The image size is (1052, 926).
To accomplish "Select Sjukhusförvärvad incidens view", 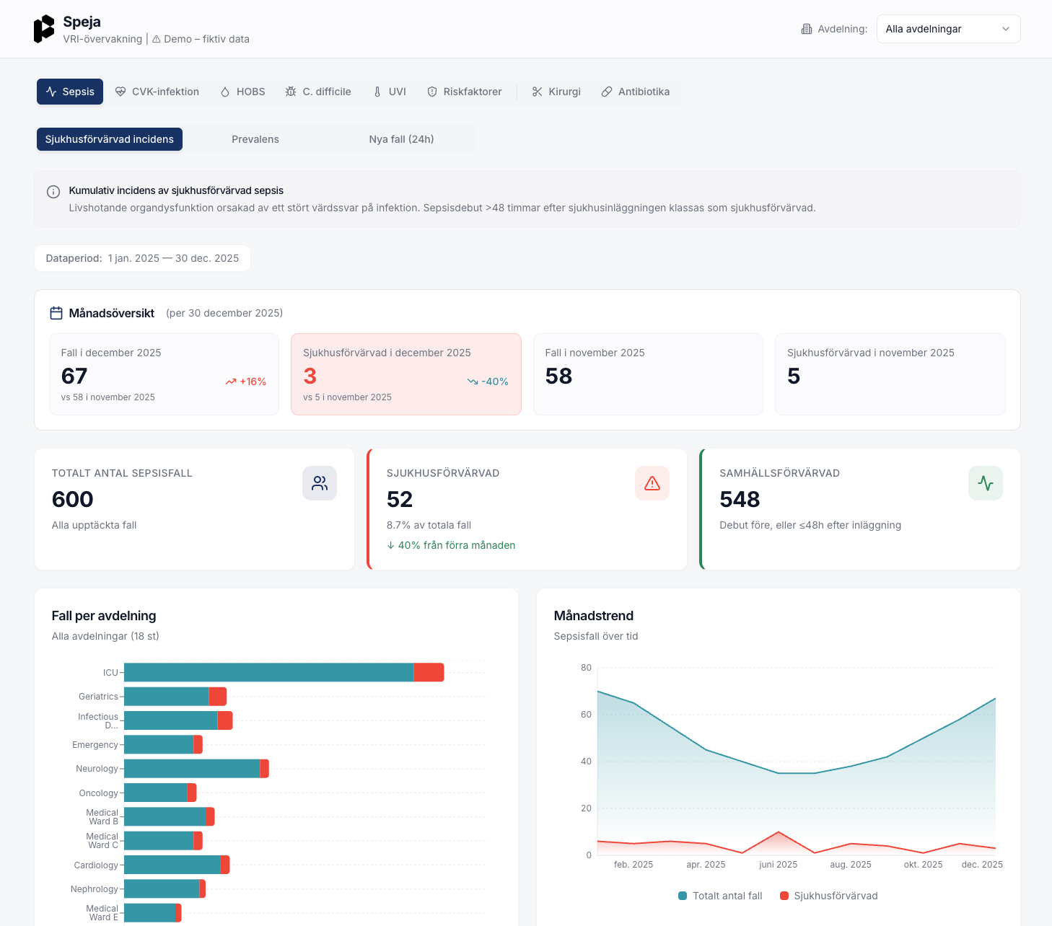I will [110, 139].
